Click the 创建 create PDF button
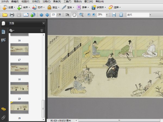Image resolution: width=163 pixels, height=122 pixels. coord(9,7)
